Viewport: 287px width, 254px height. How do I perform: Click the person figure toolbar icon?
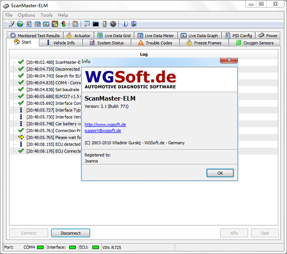coord(64,24)
